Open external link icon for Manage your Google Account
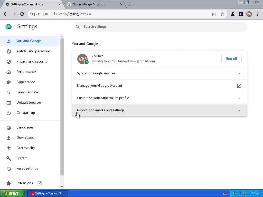The width and height of the screenshot is (263, 197). point(239,86)
